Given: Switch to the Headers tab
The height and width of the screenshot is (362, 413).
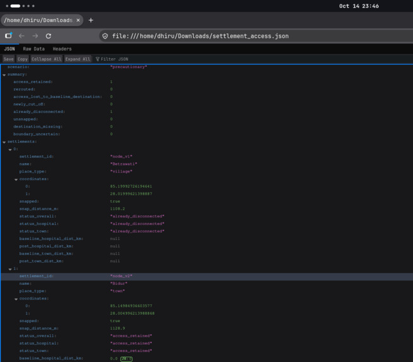Looking at the screenshot, I should click(x=62, y=49).
